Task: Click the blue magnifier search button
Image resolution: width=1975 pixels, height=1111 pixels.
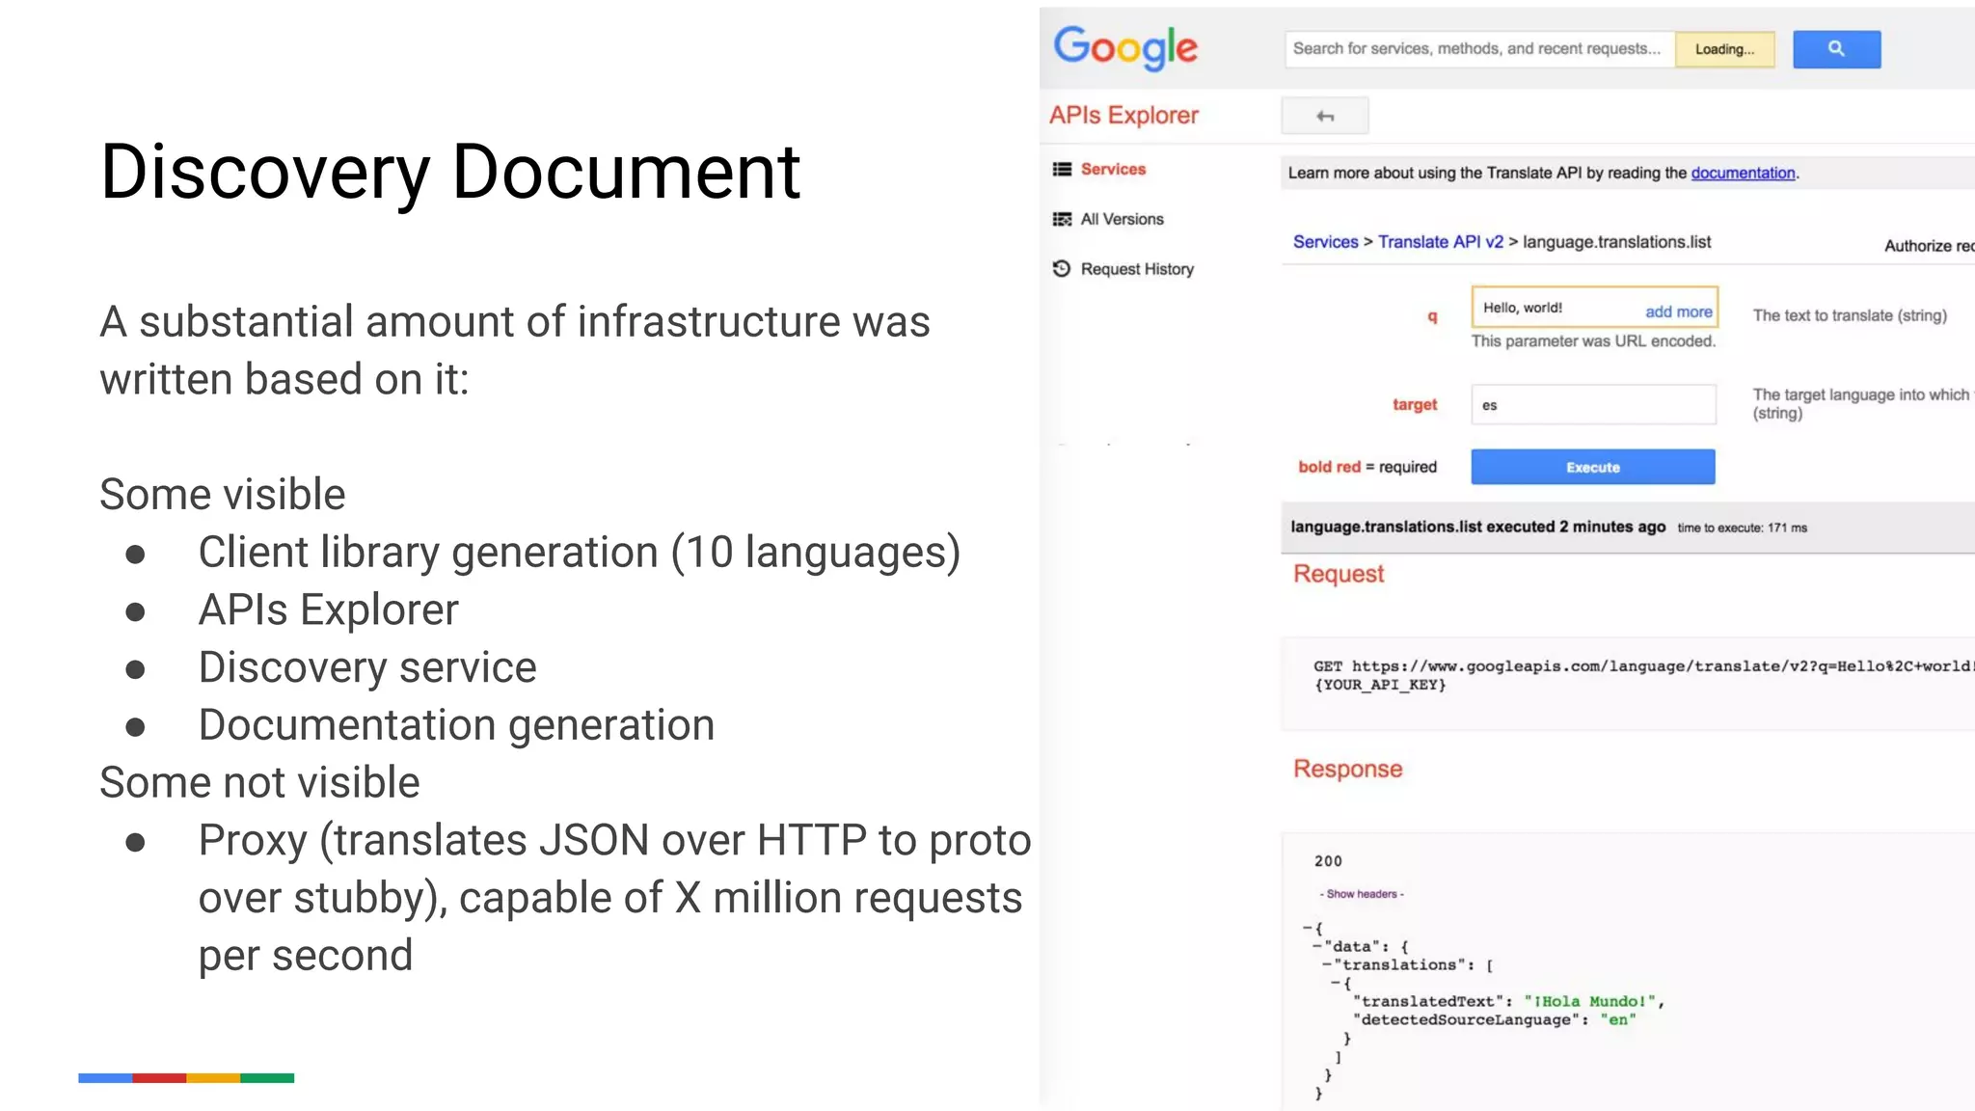Action: pyautogui.click(x=1836, y=49)
